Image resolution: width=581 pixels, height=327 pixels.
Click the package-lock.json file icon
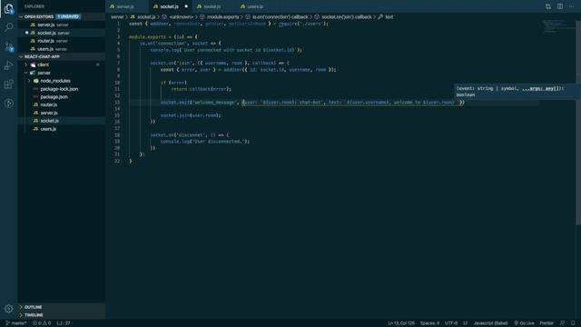(35, 89)
